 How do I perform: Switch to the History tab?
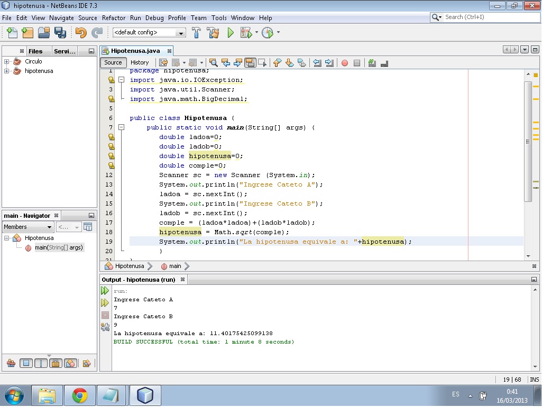coord(140,62)
